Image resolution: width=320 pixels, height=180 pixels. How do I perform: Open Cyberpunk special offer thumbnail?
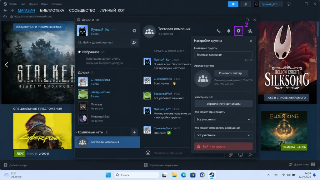tap(42, 131)
